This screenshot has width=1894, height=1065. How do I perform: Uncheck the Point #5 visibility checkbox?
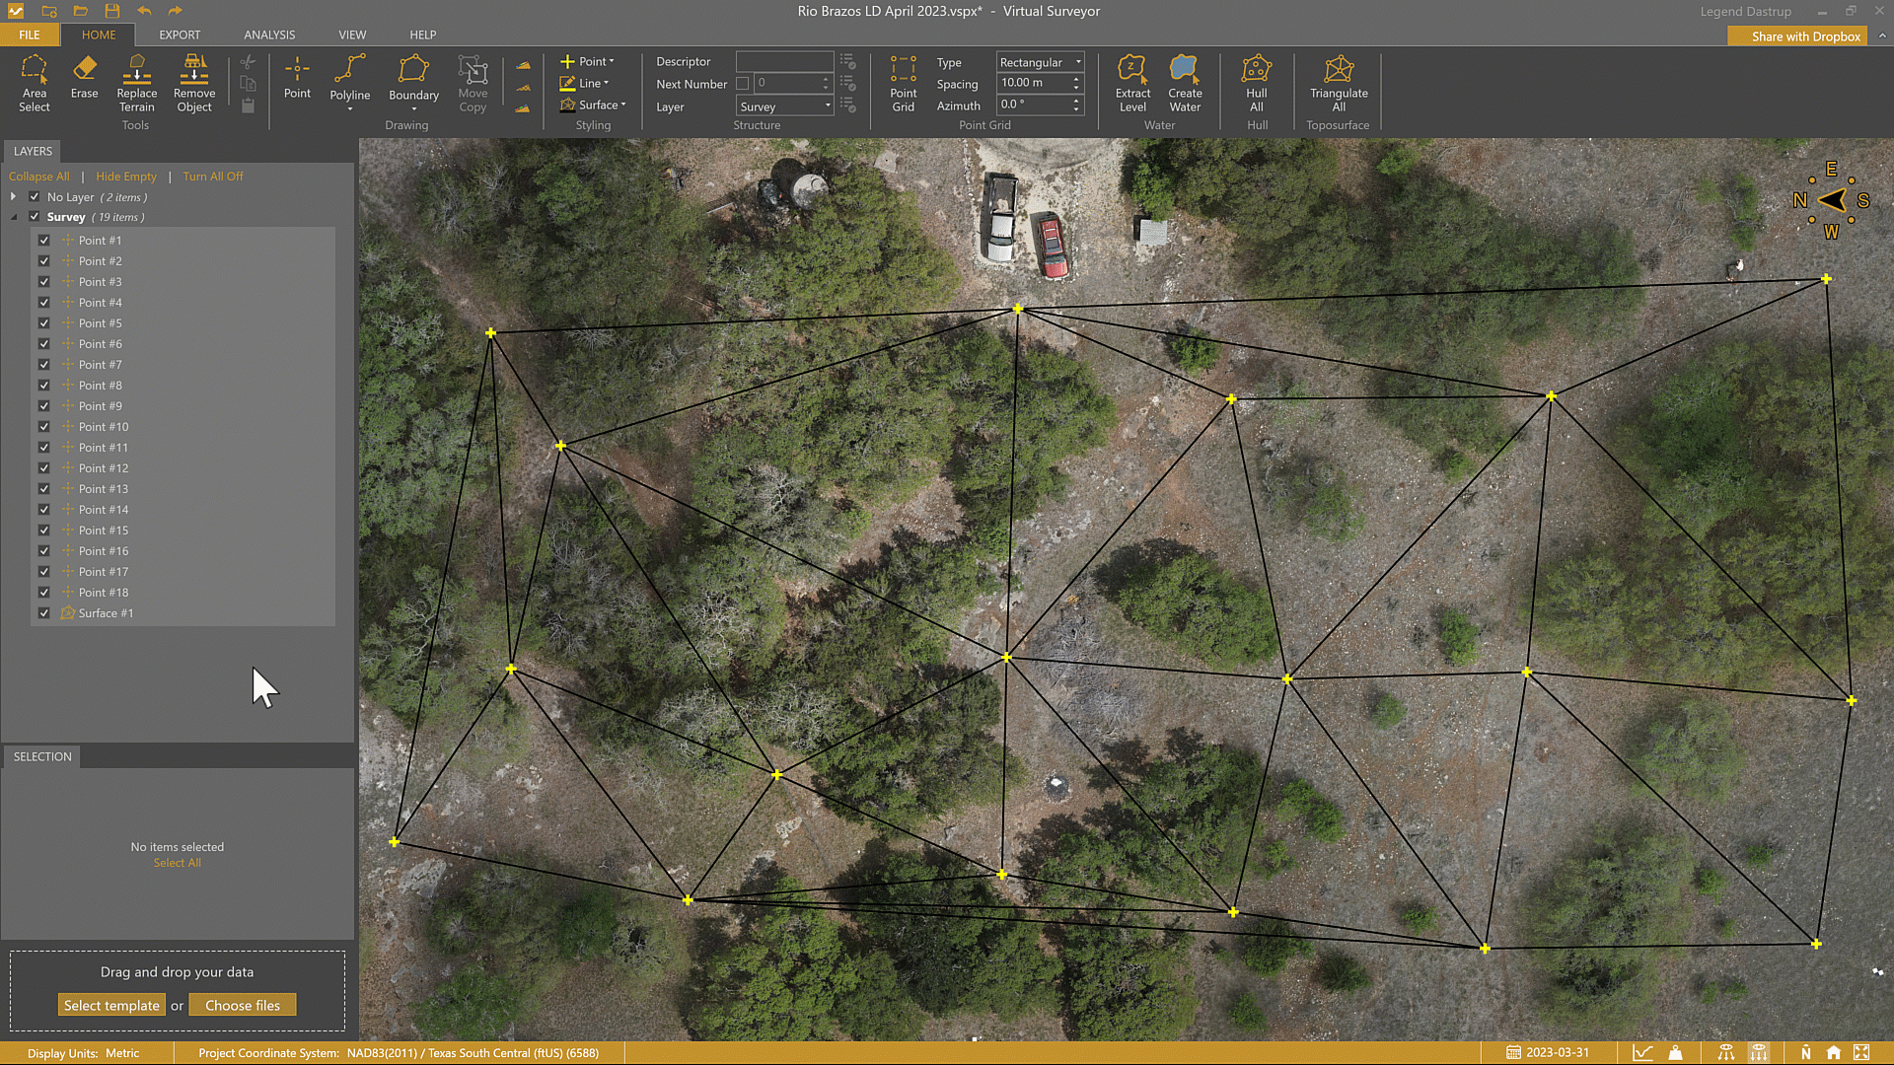[44, 323]
